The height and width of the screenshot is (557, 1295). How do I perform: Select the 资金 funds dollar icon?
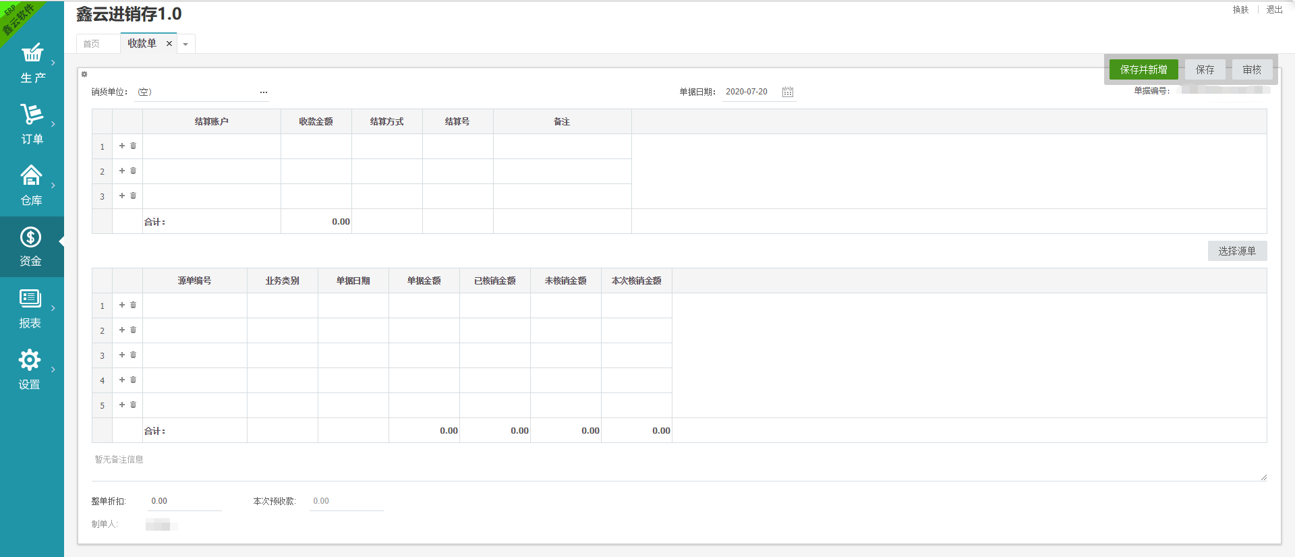pos(30,237)
